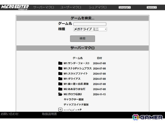Image resolution: width=165 pixels, height=123 pixels.
Task: Open folder icon for M2:ああはりまなだ
Action: 60,89
